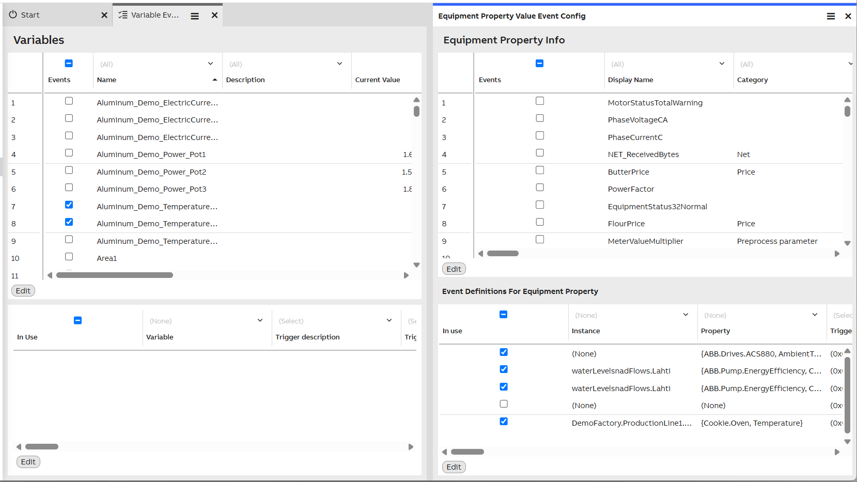Click horizontal scrollbar thumb under Event Definitions table
The image size is (857, 482).
(x=468, y=452)
